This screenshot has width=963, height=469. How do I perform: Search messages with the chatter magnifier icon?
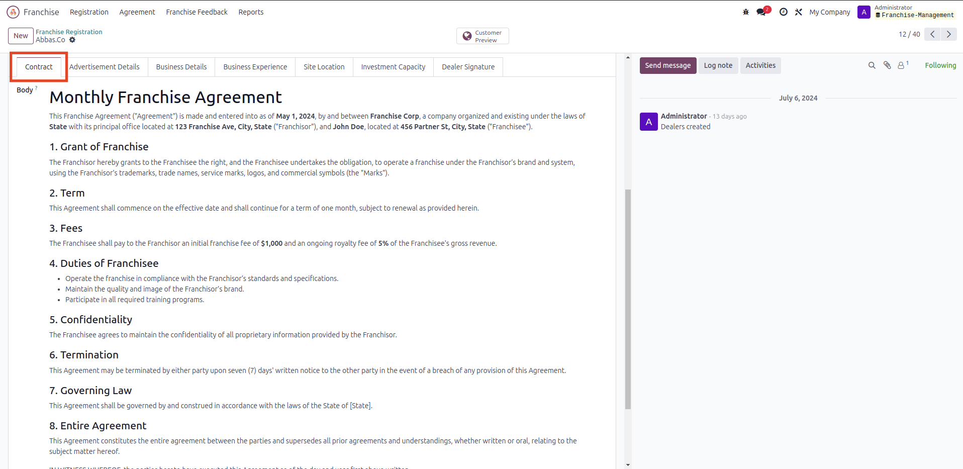coord(872,65)
